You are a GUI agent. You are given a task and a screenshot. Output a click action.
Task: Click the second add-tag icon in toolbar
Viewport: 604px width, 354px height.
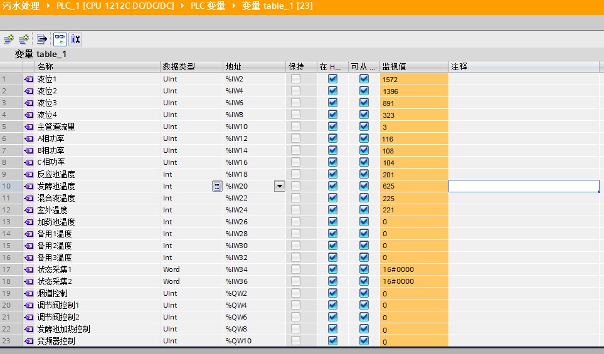coord(24,39)
